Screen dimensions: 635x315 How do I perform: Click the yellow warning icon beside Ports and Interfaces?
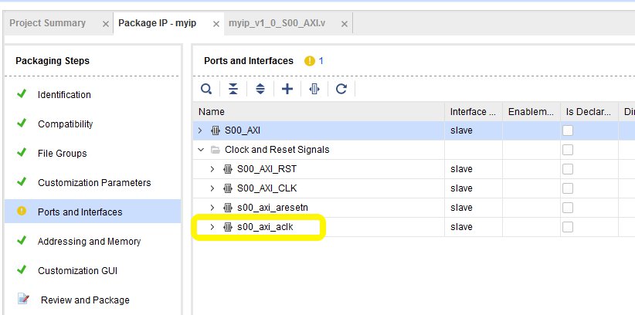(x=310, y=61)
